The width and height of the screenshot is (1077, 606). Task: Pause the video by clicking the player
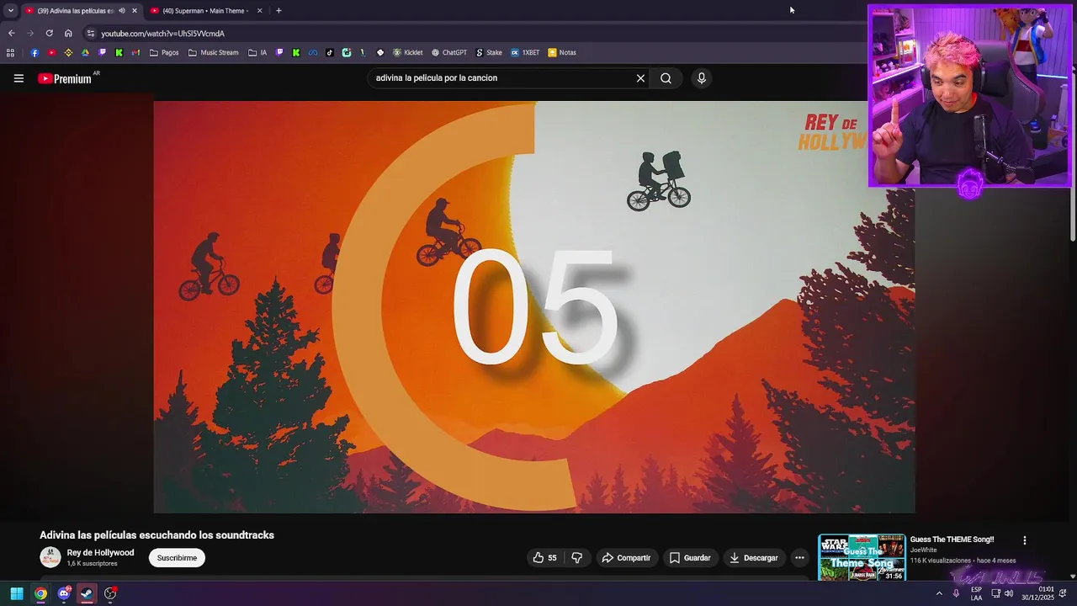point(534,307)
